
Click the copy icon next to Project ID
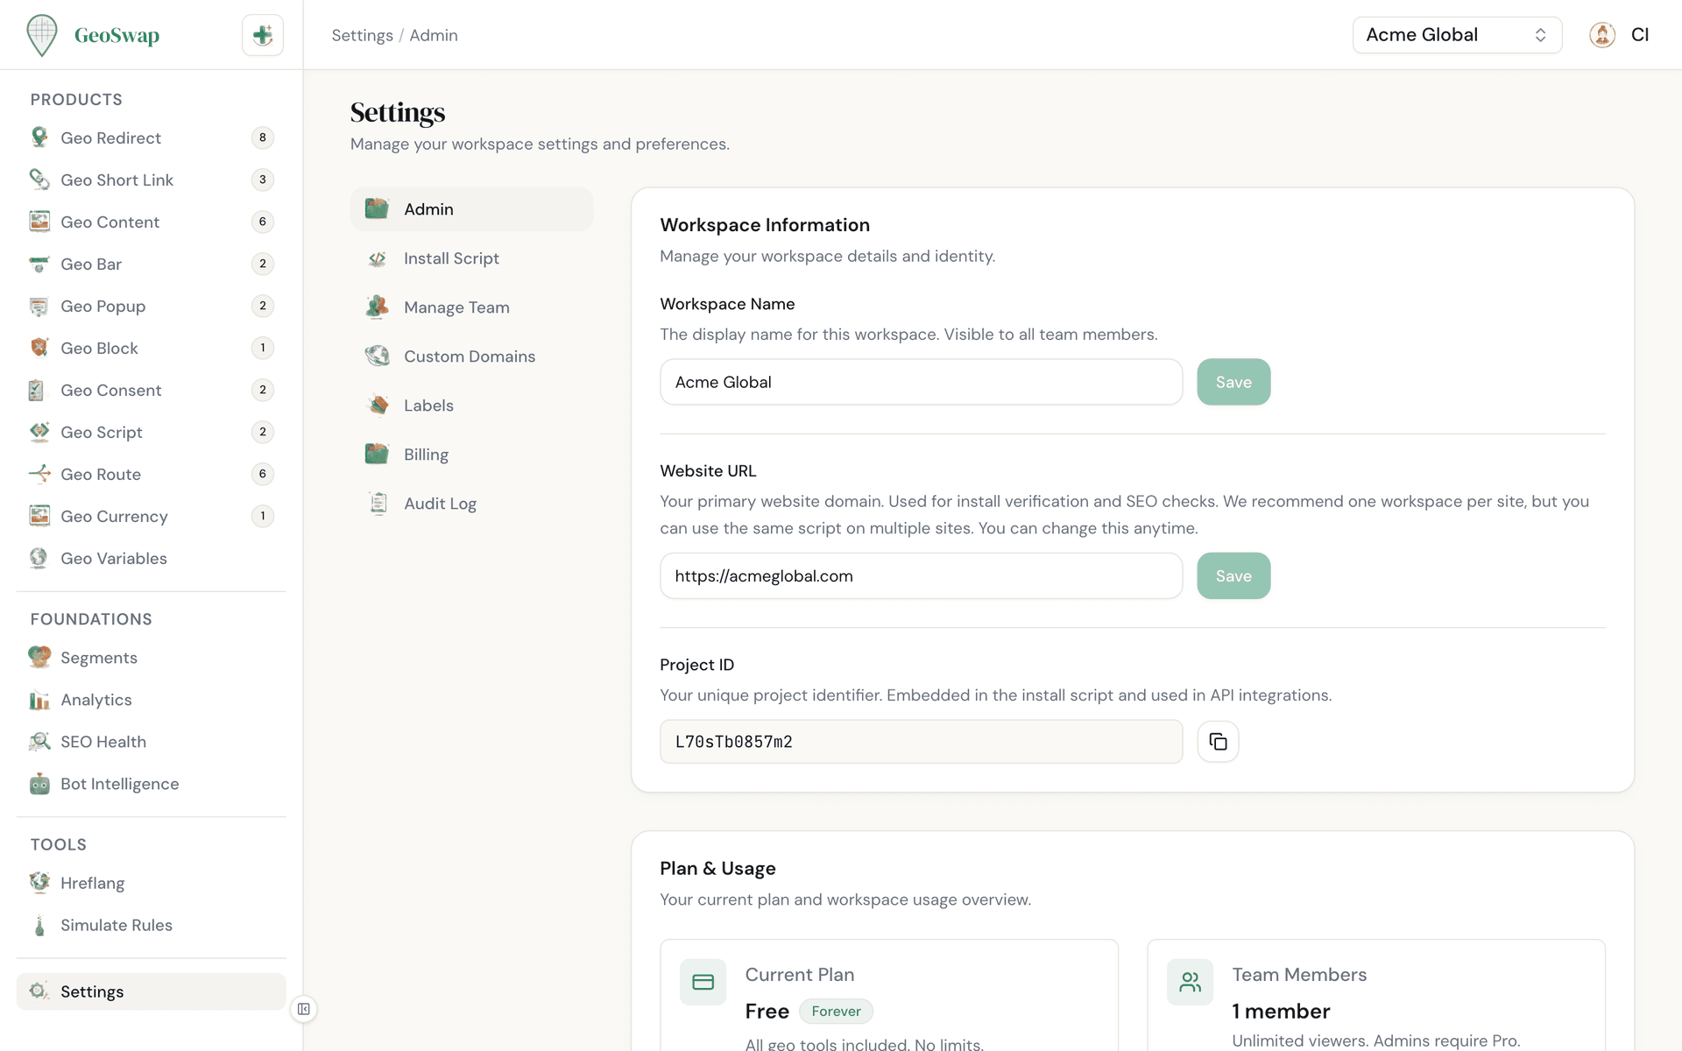point(1218,742)
